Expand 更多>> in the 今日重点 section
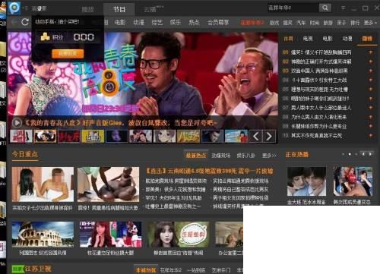This screenshot has height=274, width=380. [269, 156]
